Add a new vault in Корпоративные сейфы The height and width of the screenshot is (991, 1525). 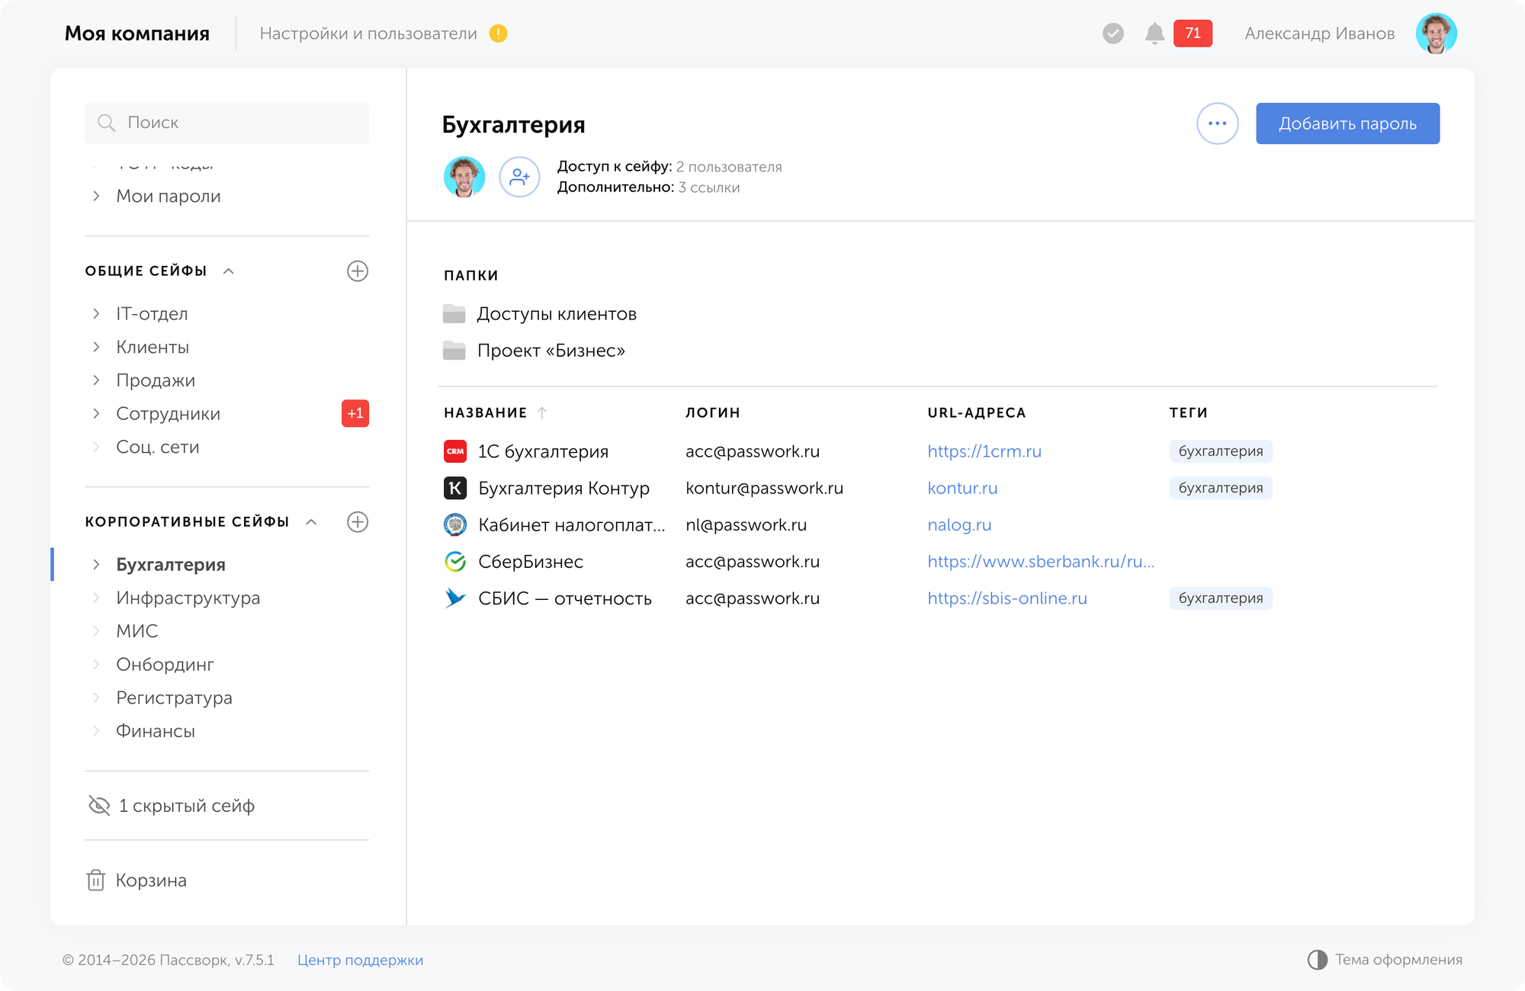point(357,522)
